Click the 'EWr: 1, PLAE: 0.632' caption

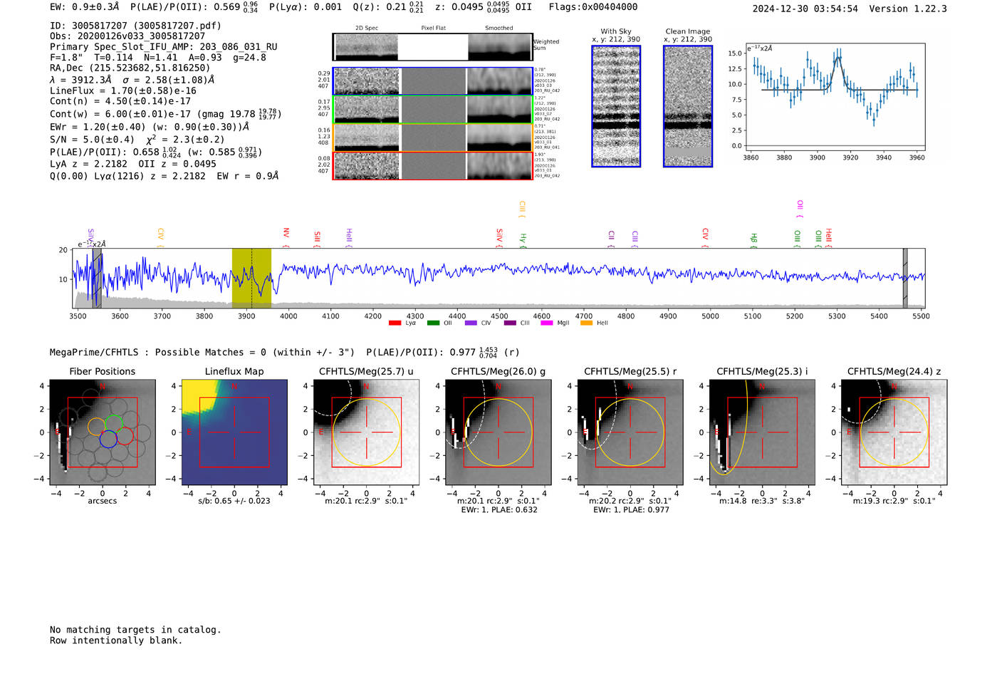(x=499, y=510)
